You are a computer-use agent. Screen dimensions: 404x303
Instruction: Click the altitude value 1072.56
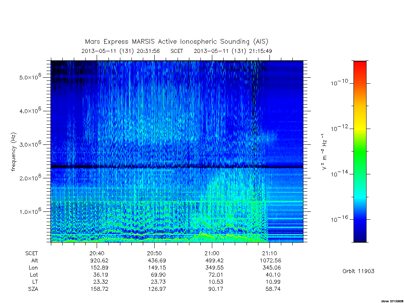[x=271, y=260]
